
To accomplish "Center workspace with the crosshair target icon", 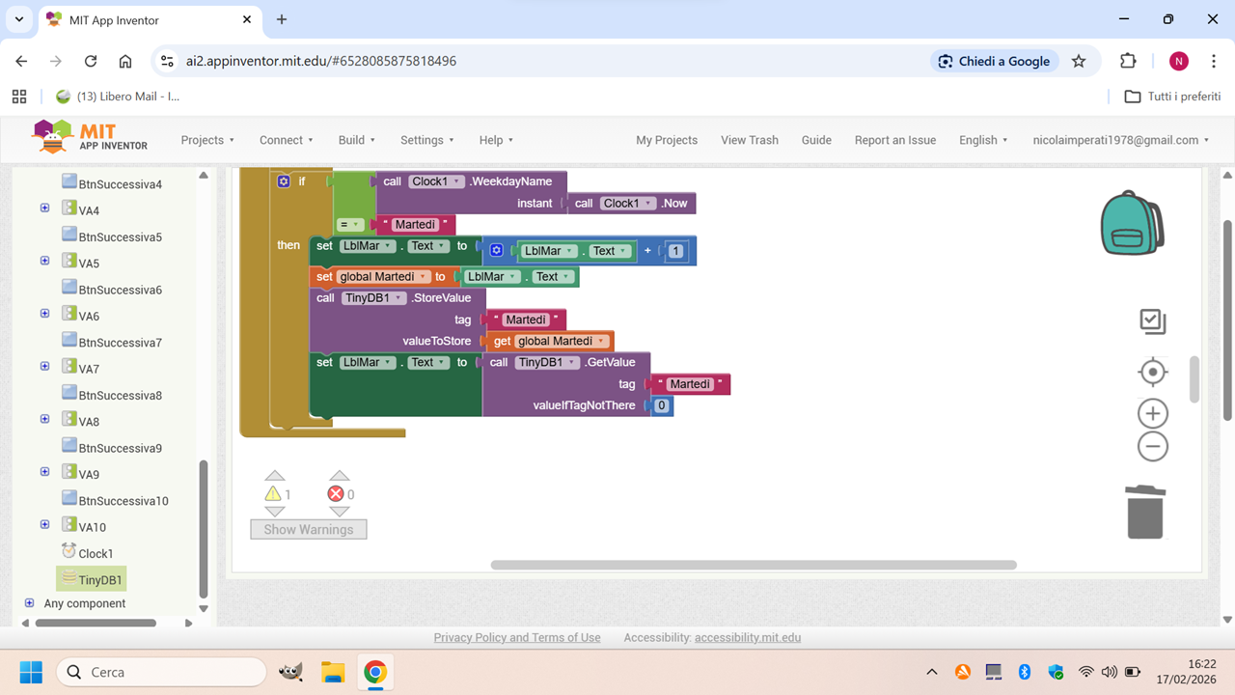I will pyautogui.click(x=1152, y=372).
